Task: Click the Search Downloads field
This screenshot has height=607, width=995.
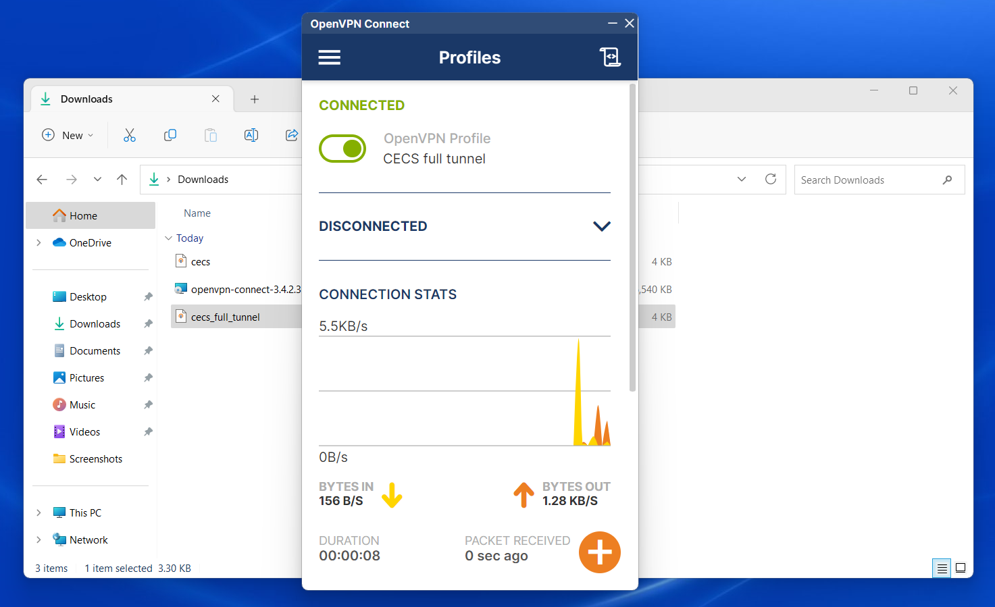Action: tap(879, 180)
